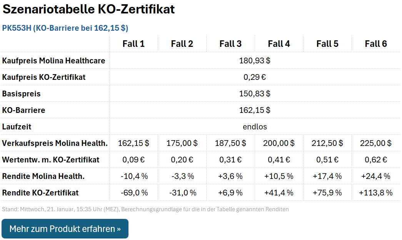402x240 pixels.
Task: Select the +113,8 % Rendite KO-Zertifikat cell
Action: 376,193
